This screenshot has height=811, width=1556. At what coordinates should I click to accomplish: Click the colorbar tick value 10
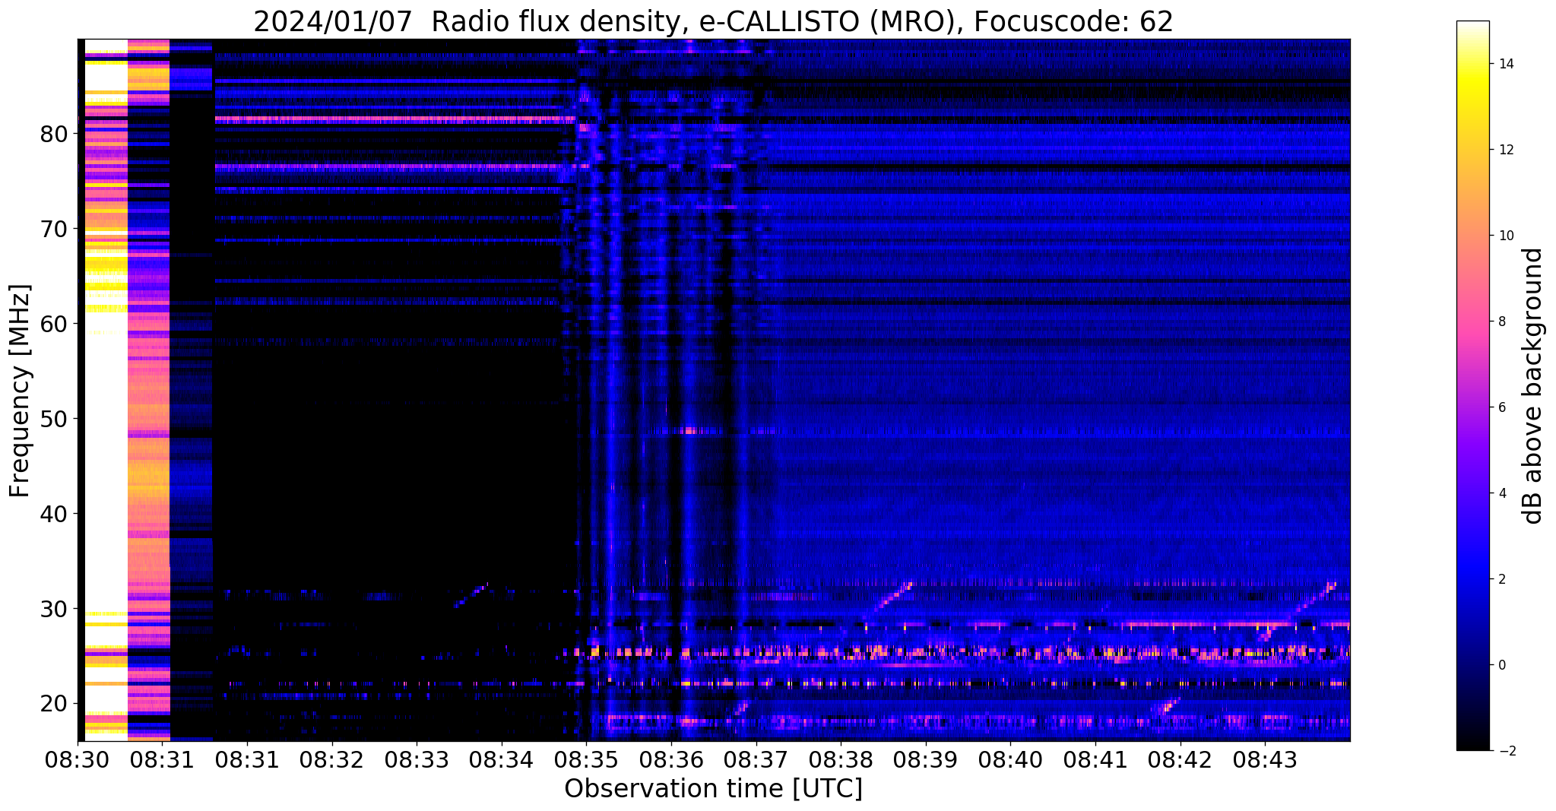1506,236
